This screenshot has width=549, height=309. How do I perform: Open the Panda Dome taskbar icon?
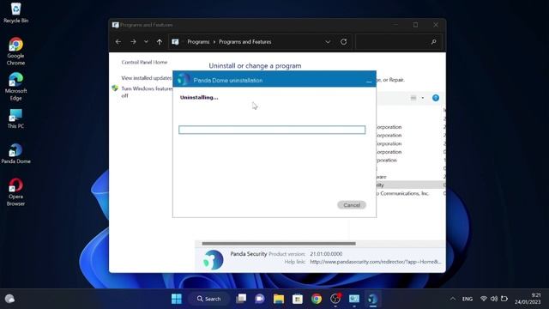[372, 299]
